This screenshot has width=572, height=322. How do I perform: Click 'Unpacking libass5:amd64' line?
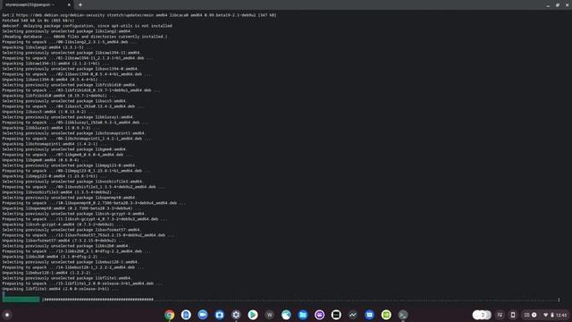(x=48, y=112)
